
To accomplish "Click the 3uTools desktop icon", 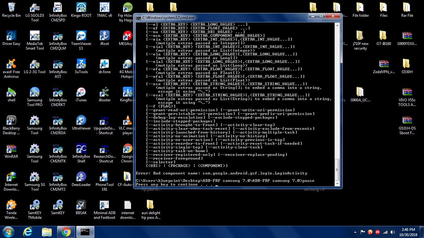I will point(81,66).
